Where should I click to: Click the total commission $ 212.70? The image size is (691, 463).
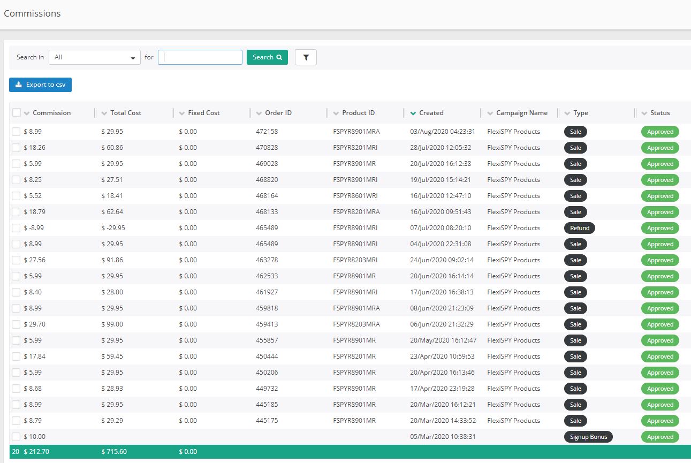point(36,452)
